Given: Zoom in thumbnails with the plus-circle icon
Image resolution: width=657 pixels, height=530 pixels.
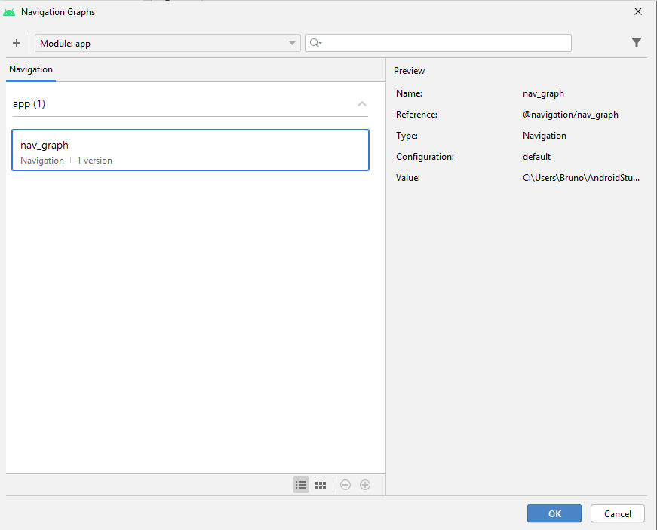Looking at the screenshot, I should coord(365,485).
